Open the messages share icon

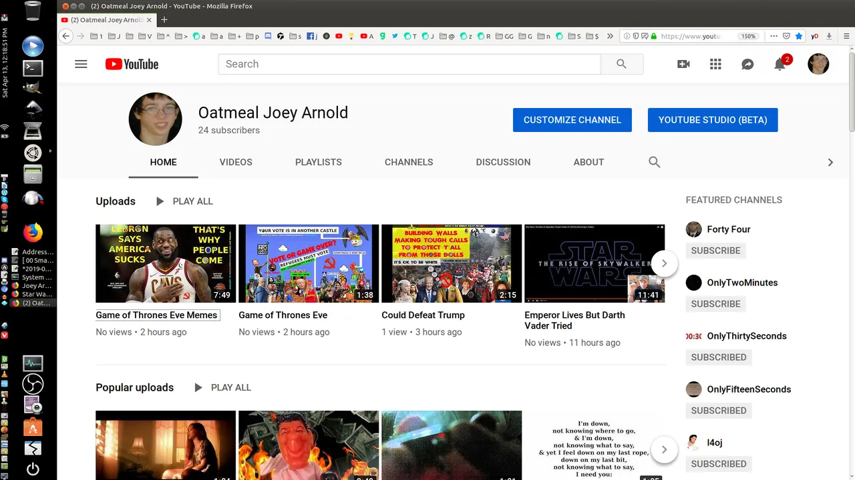[747, 64]
